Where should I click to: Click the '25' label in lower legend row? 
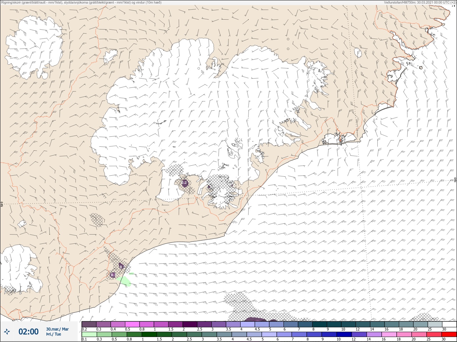428,340
